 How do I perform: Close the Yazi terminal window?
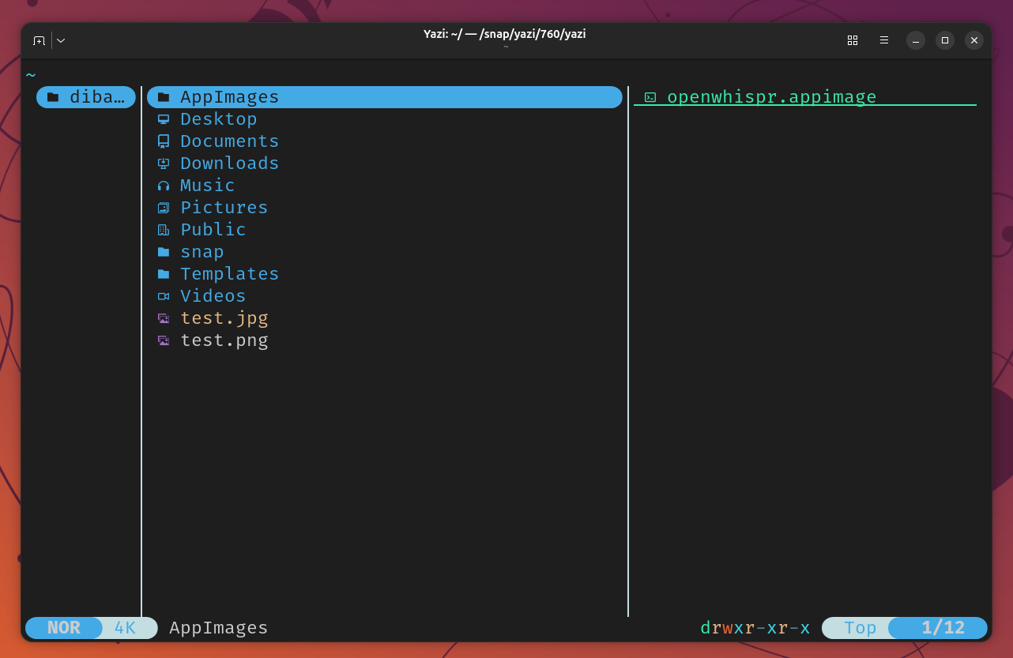(x=974, y=40)
